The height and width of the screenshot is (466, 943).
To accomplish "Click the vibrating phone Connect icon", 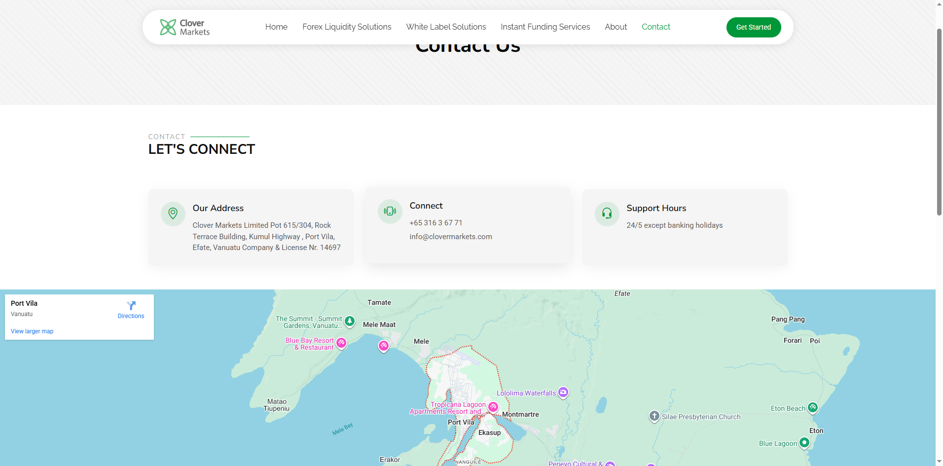I will coord(390,211).
